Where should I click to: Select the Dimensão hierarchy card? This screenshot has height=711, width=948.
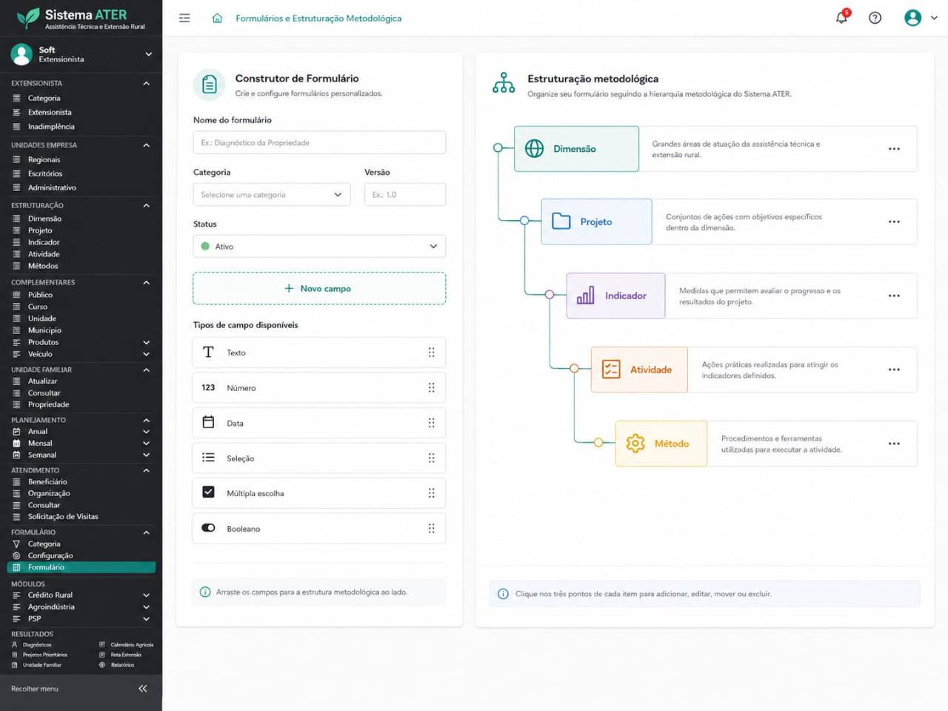coord(576,149)
